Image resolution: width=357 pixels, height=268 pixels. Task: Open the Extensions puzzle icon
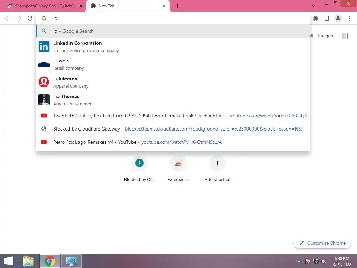point(316,18)
